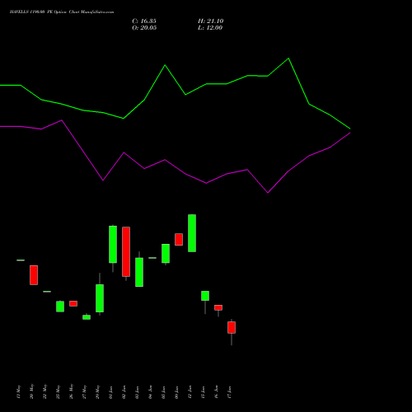The image size is (412, 412).
Task: Select the 17 Jun last red candlestick
Action: (x=232, y=327)
